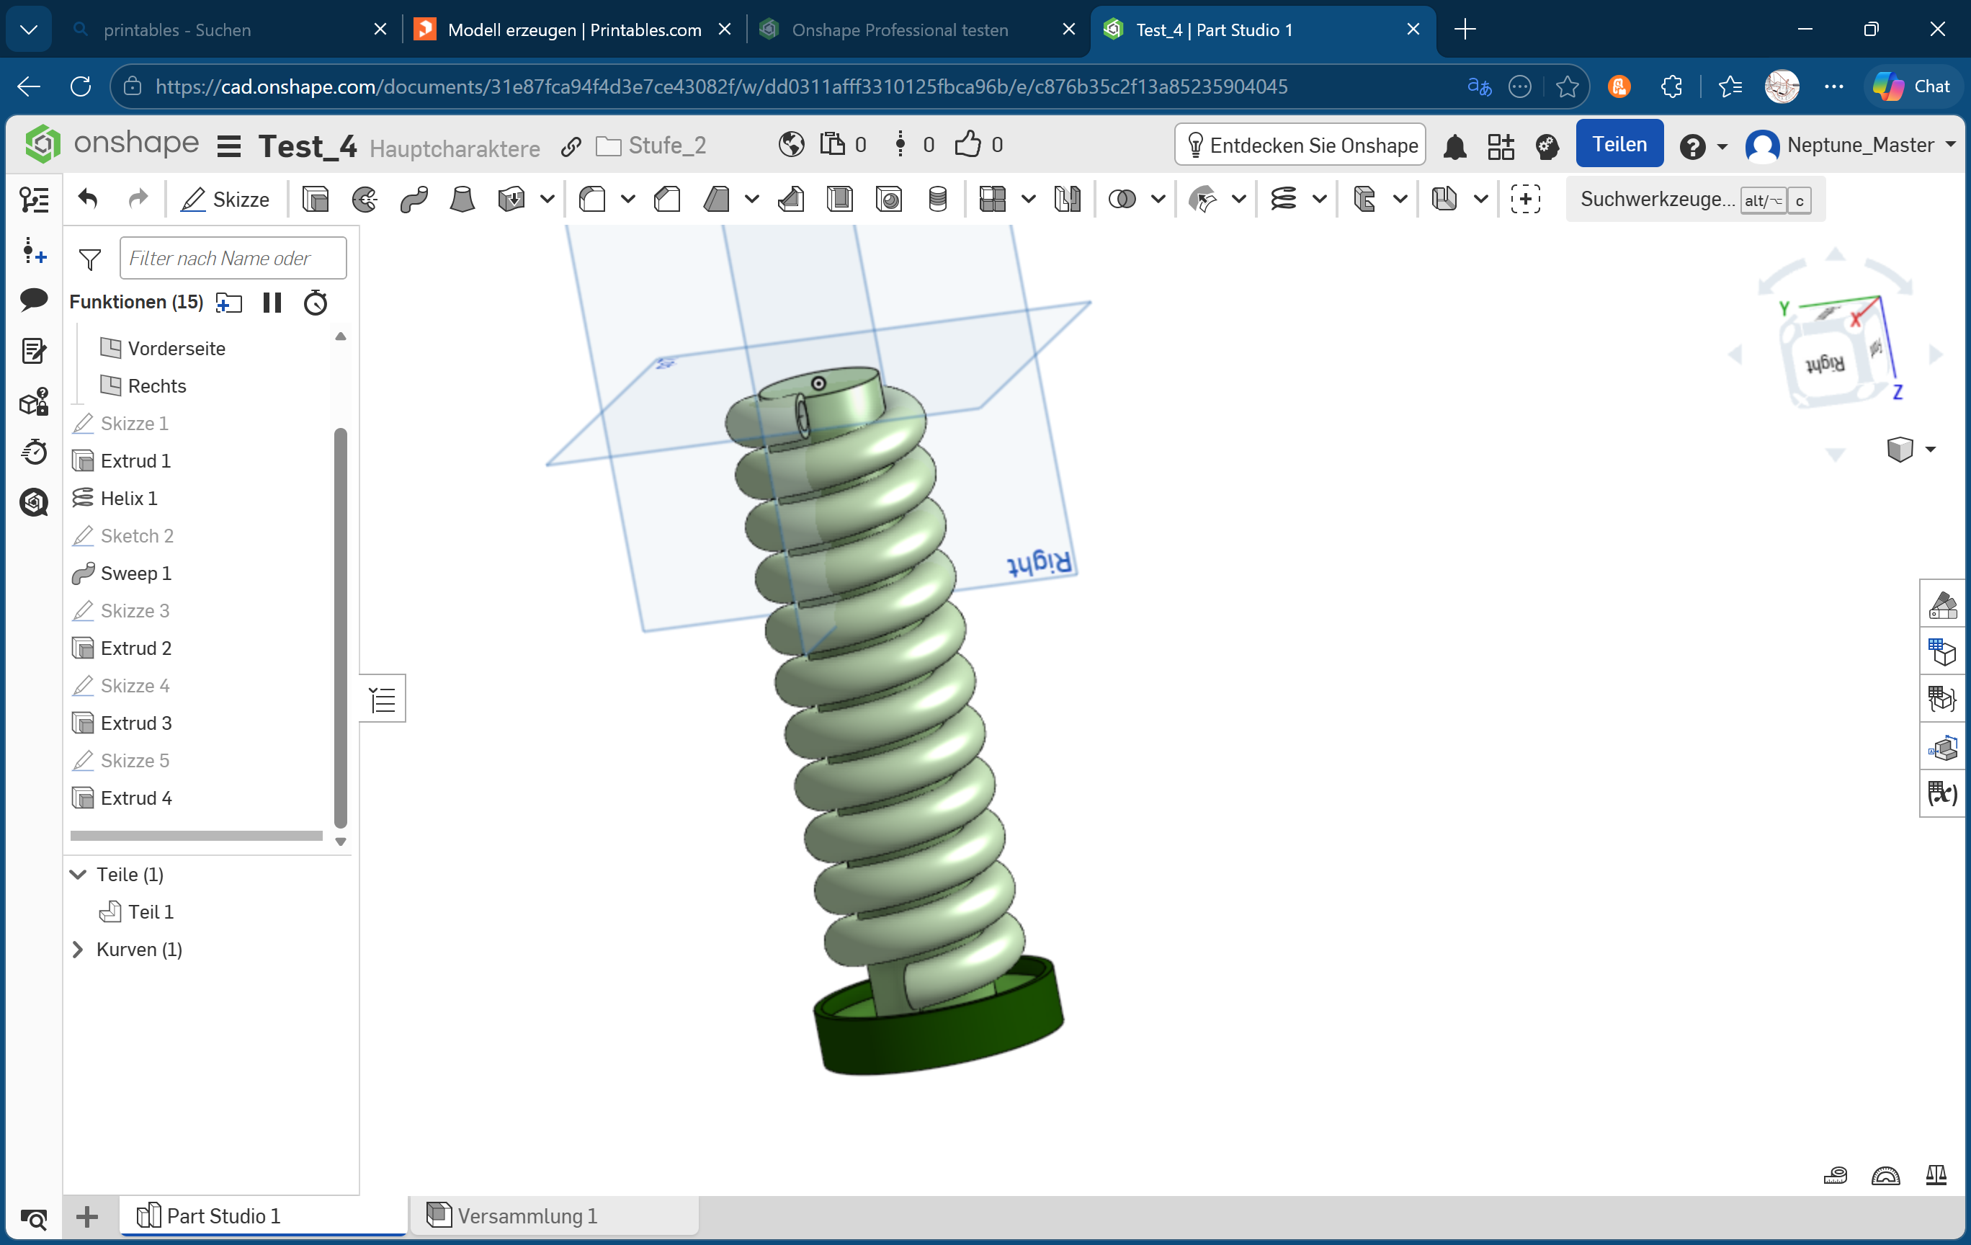1971x1245 pixels.
Task: Click the Filter nach Name input field
Action: pyautogui.click(x=233, y=259)
